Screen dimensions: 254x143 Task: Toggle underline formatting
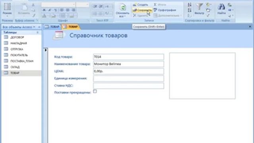tap(56, 10)
